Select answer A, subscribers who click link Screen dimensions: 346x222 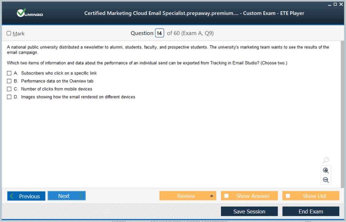(9, 73)
